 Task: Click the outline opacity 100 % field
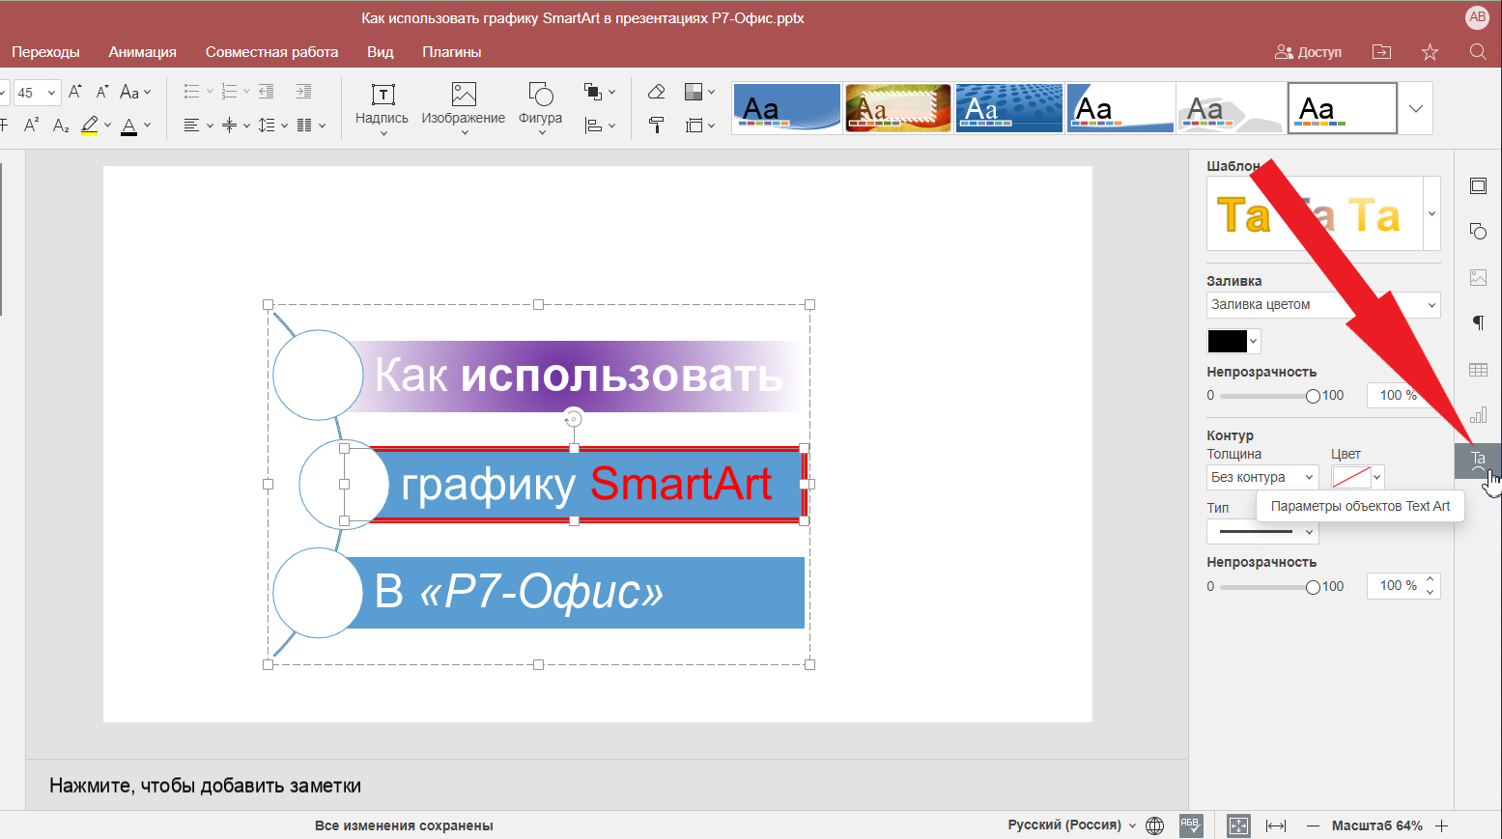1403,586
